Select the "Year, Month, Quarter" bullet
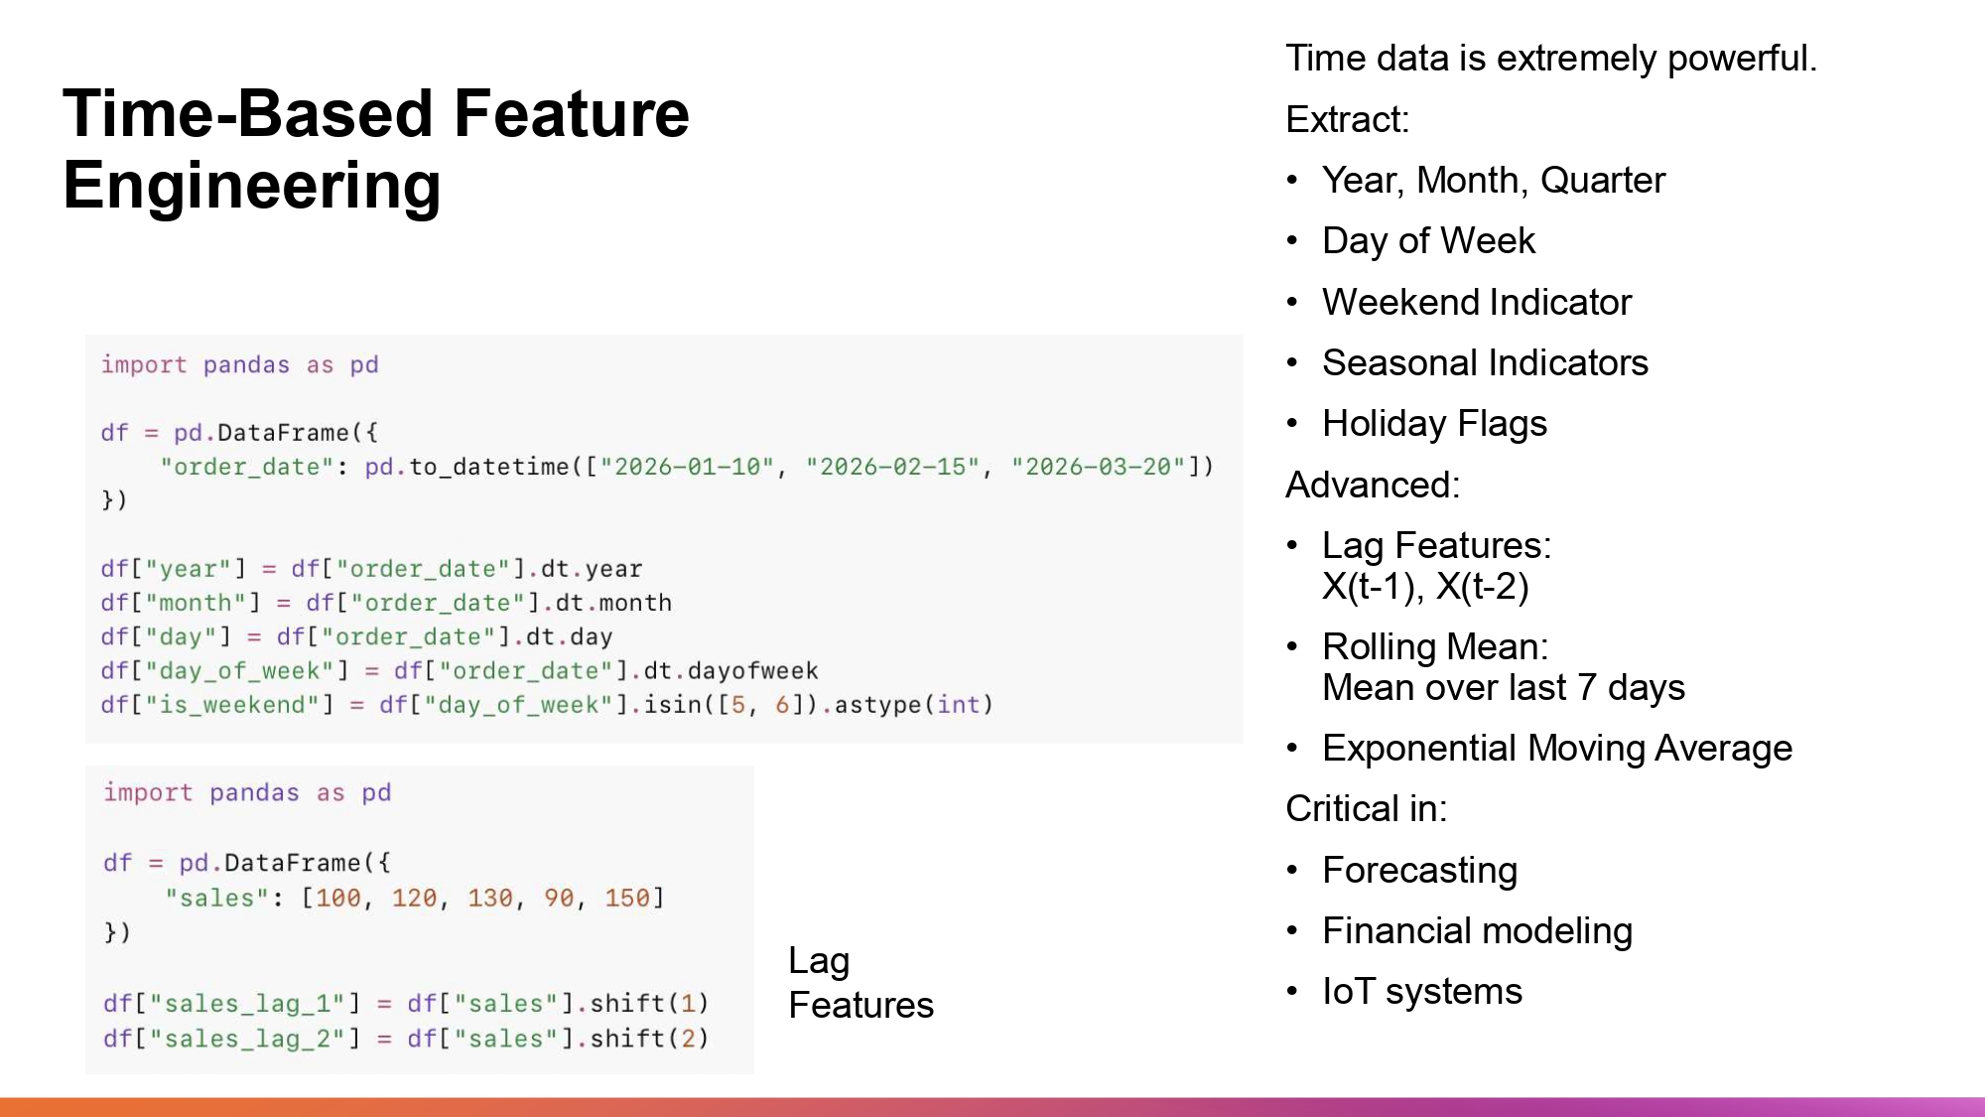Viewport: 1985px width, 1117px height. (x=1493, y=181)
